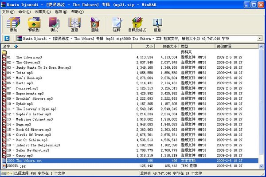This screenshot has height=177, width=266.
Task: Click the WinRAR title bar app icon
Action: (3, 4)
